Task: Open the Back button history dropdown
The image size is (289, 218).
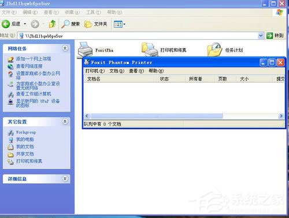Action: [x=25, y=24]
